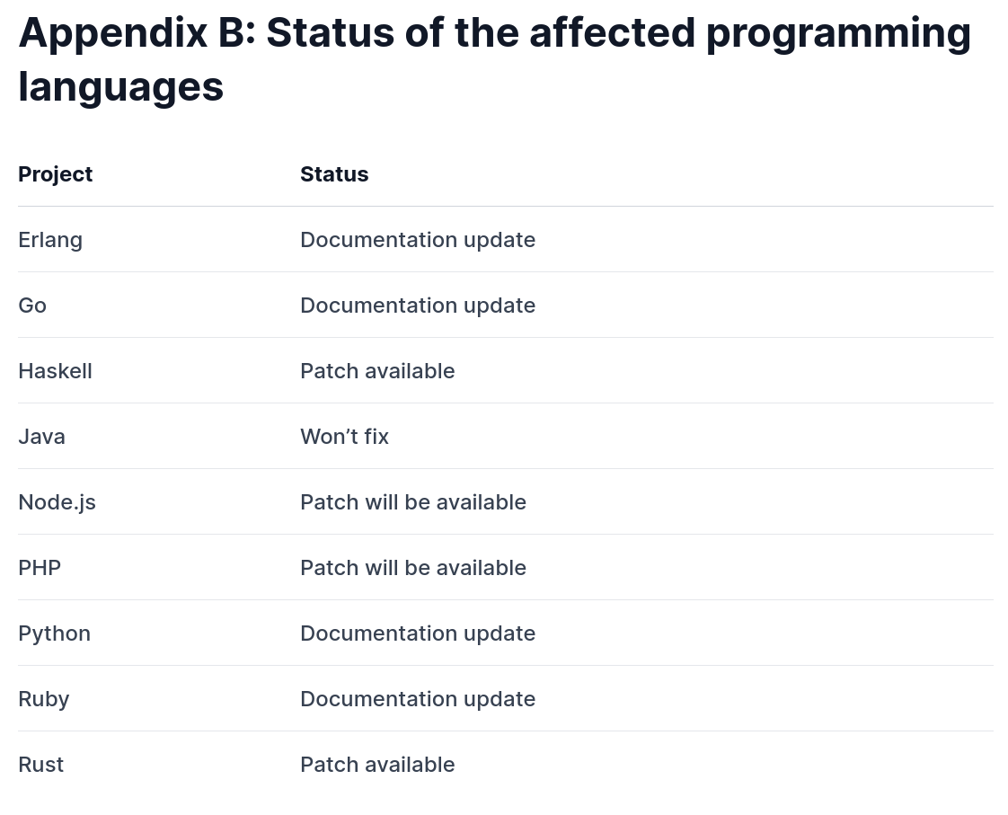Select the Project column header
The width and height of the screenshot is (1008, 815).
point(56,174)
